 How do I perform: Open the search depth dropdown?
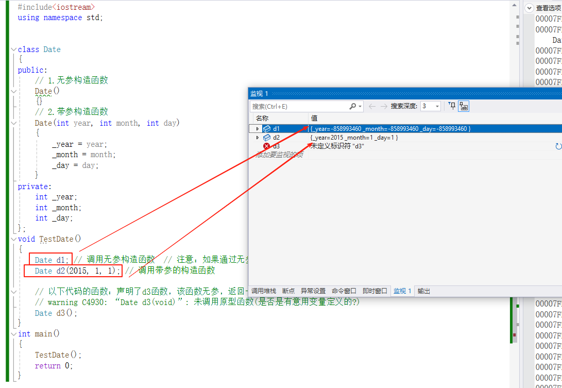pos(437,106)
